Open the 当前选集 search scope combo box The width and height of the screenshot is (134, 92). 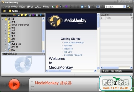pos(115,7)
